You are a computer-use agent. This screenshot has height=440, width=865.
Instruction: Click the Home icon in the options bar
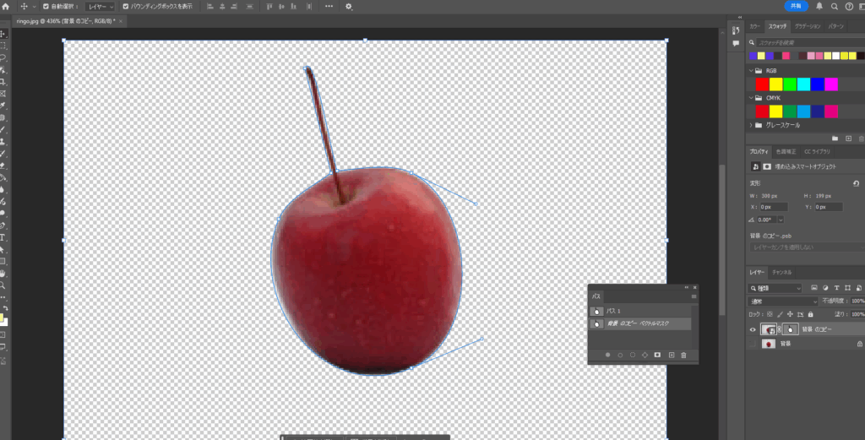6,6
